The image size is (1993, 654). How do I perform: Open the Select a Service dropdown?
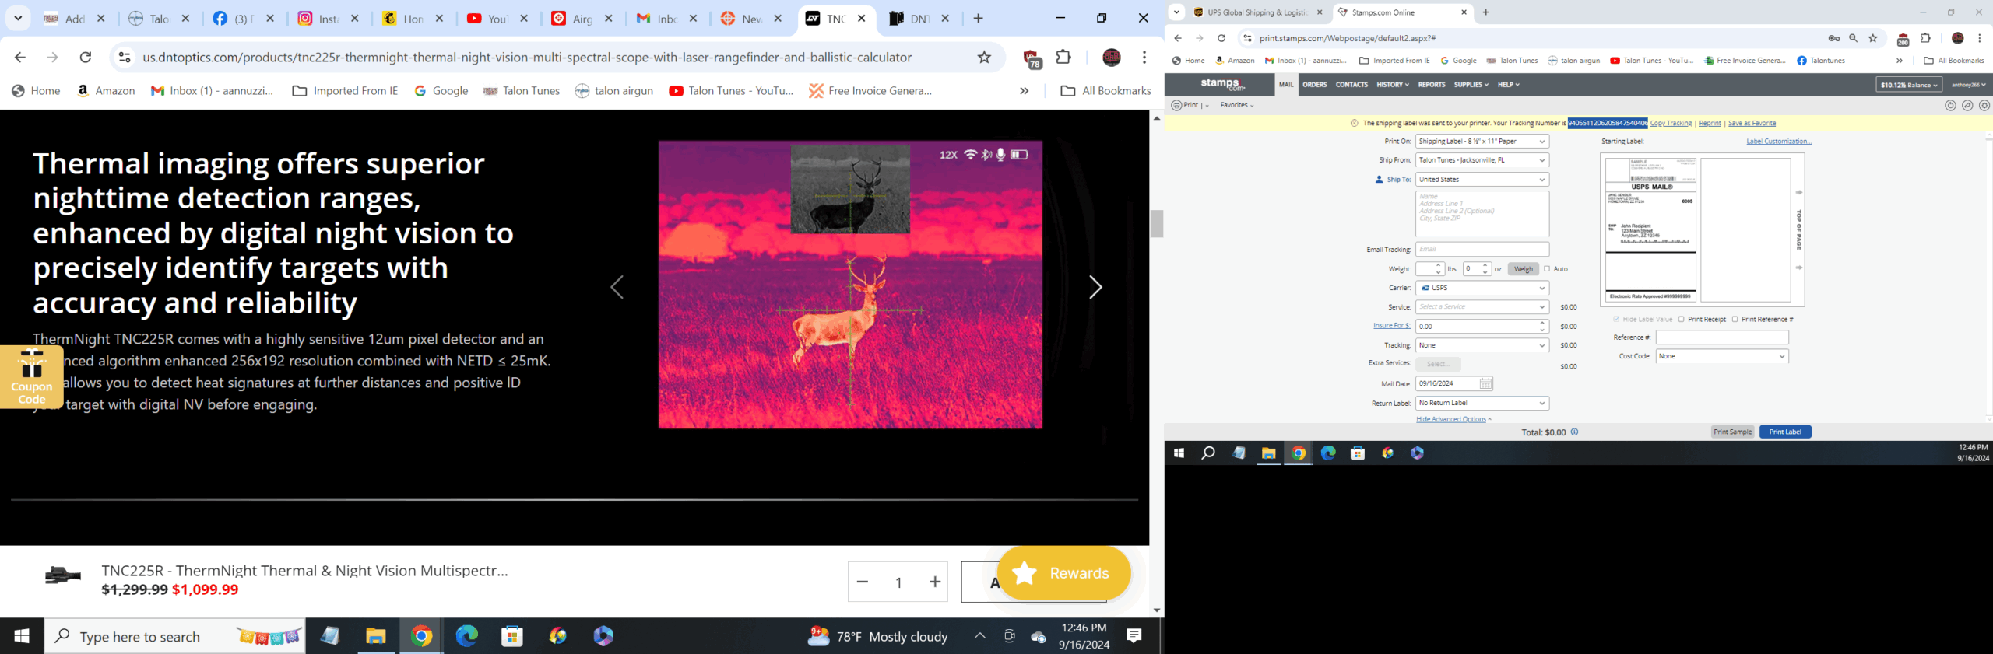pos(1482,307)
